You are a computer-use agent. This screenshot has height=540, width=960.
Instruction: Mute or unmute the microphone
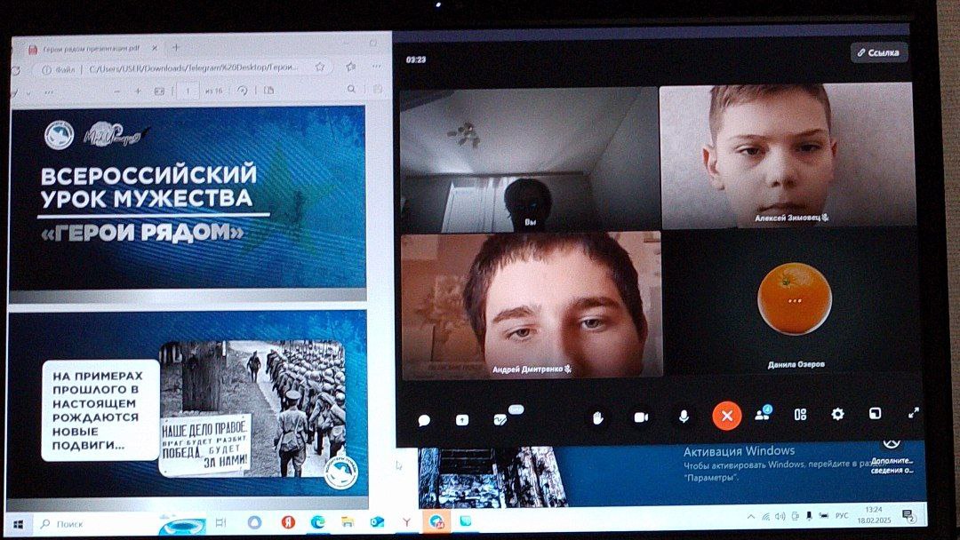(x=684, y=417)
